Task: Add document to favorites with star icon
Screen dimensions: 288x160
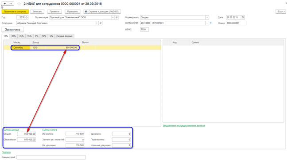Action: (19, 4)
